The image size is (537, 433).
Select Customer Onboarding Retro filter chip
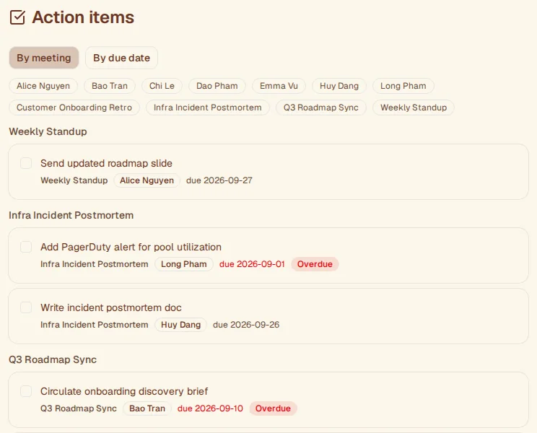pos(74,108)
